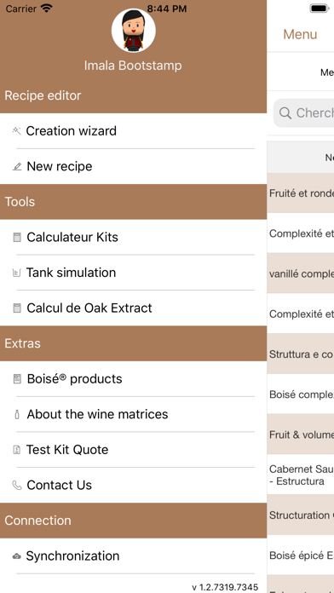This screenshot has height=593, width=334.
Task: Click the Cherch search field
Action: (x=303, y=112)
